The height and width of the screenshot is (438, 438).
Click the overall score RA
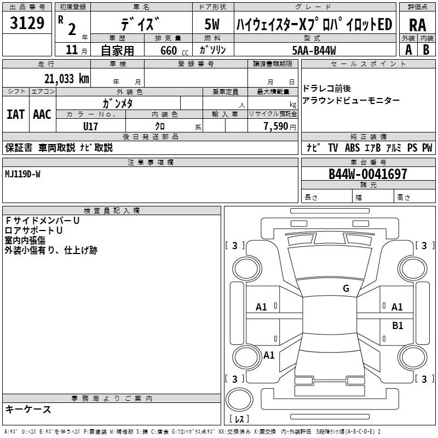[418, 25]
